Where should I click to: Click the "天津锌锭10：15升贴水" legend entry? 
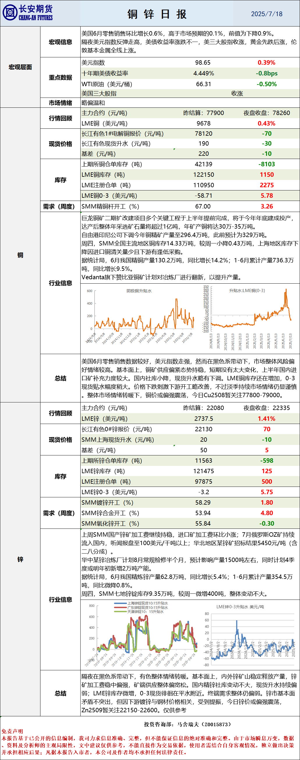(x=139, y=611)
